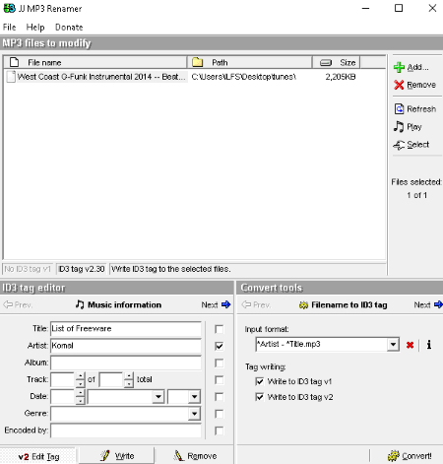Viewport: 443px width, 464px height.
Task: Toggle Write to ID3 tag v1
Action: click(x=260, y=381)
